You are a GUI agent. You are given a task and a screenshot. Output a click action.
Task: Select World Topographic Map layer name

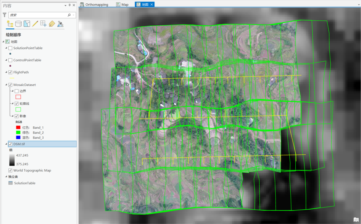tap(32, 170)
